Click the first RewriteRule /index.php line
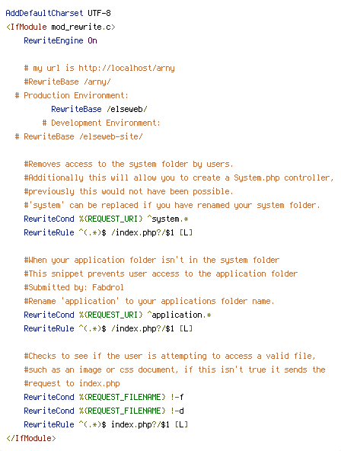Image resolution: width=341 pixels, height=451 pixels. [108, 232]
